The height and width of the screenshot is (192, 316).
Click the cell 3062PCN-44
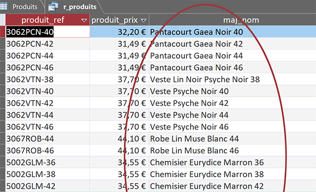(x=47, y=55)
